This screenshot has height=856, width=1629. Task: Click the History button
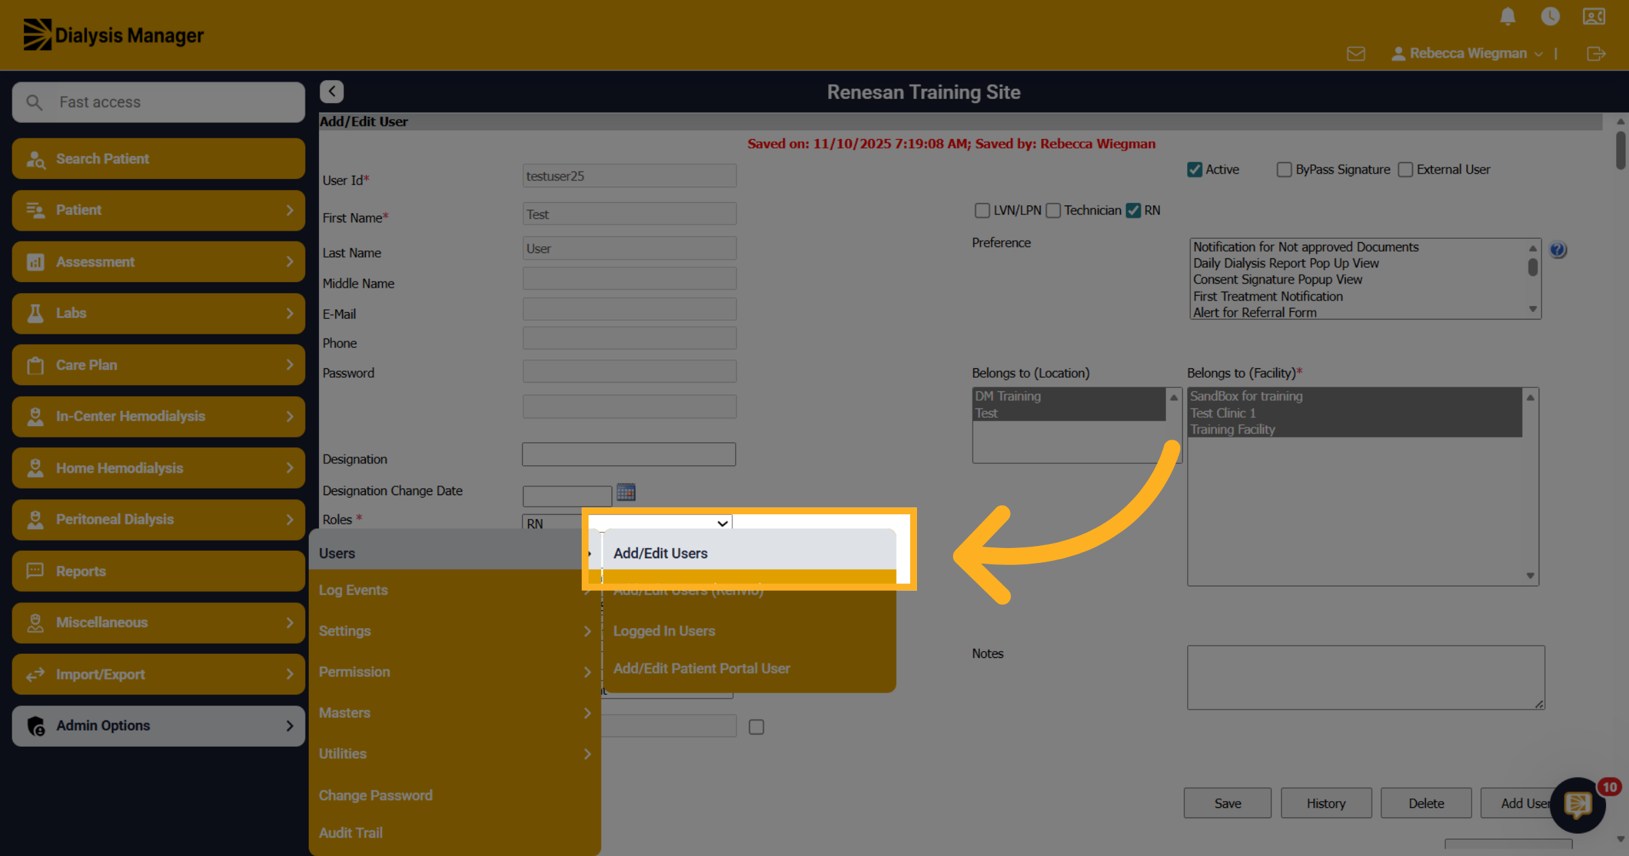[x=1326, y=803]
